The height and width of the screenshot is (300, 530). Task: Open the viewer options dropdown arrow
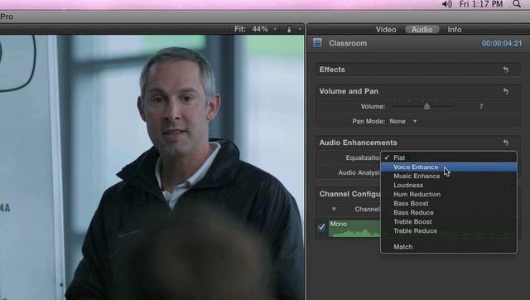(x=300, y=30)
